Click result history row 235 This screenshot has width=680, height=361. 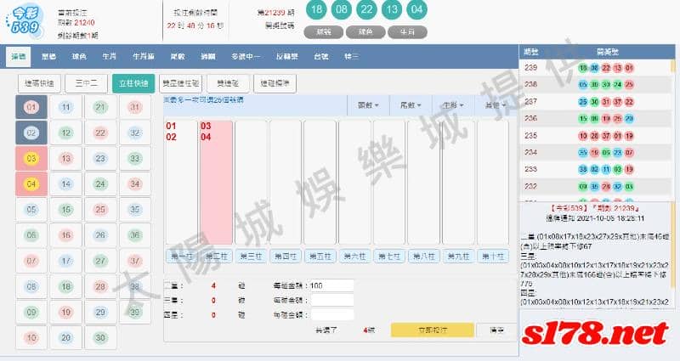pyautogui.click(x=598, y=136)
